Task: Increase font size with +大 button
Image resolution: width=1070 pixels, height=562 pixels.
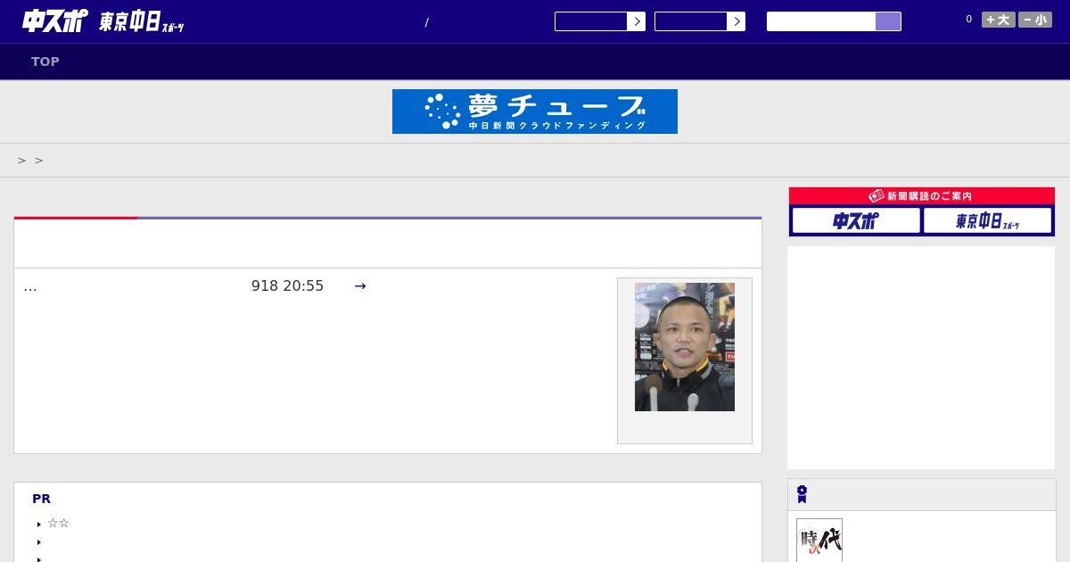Action: [999, 20]
